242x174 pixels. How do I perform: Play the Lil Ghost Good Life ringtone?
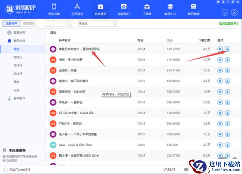click(220, 113)
